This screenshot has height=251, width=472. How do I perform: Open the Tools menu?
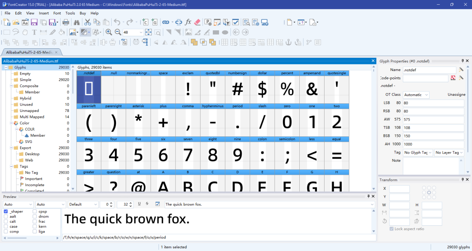point(70,13)
